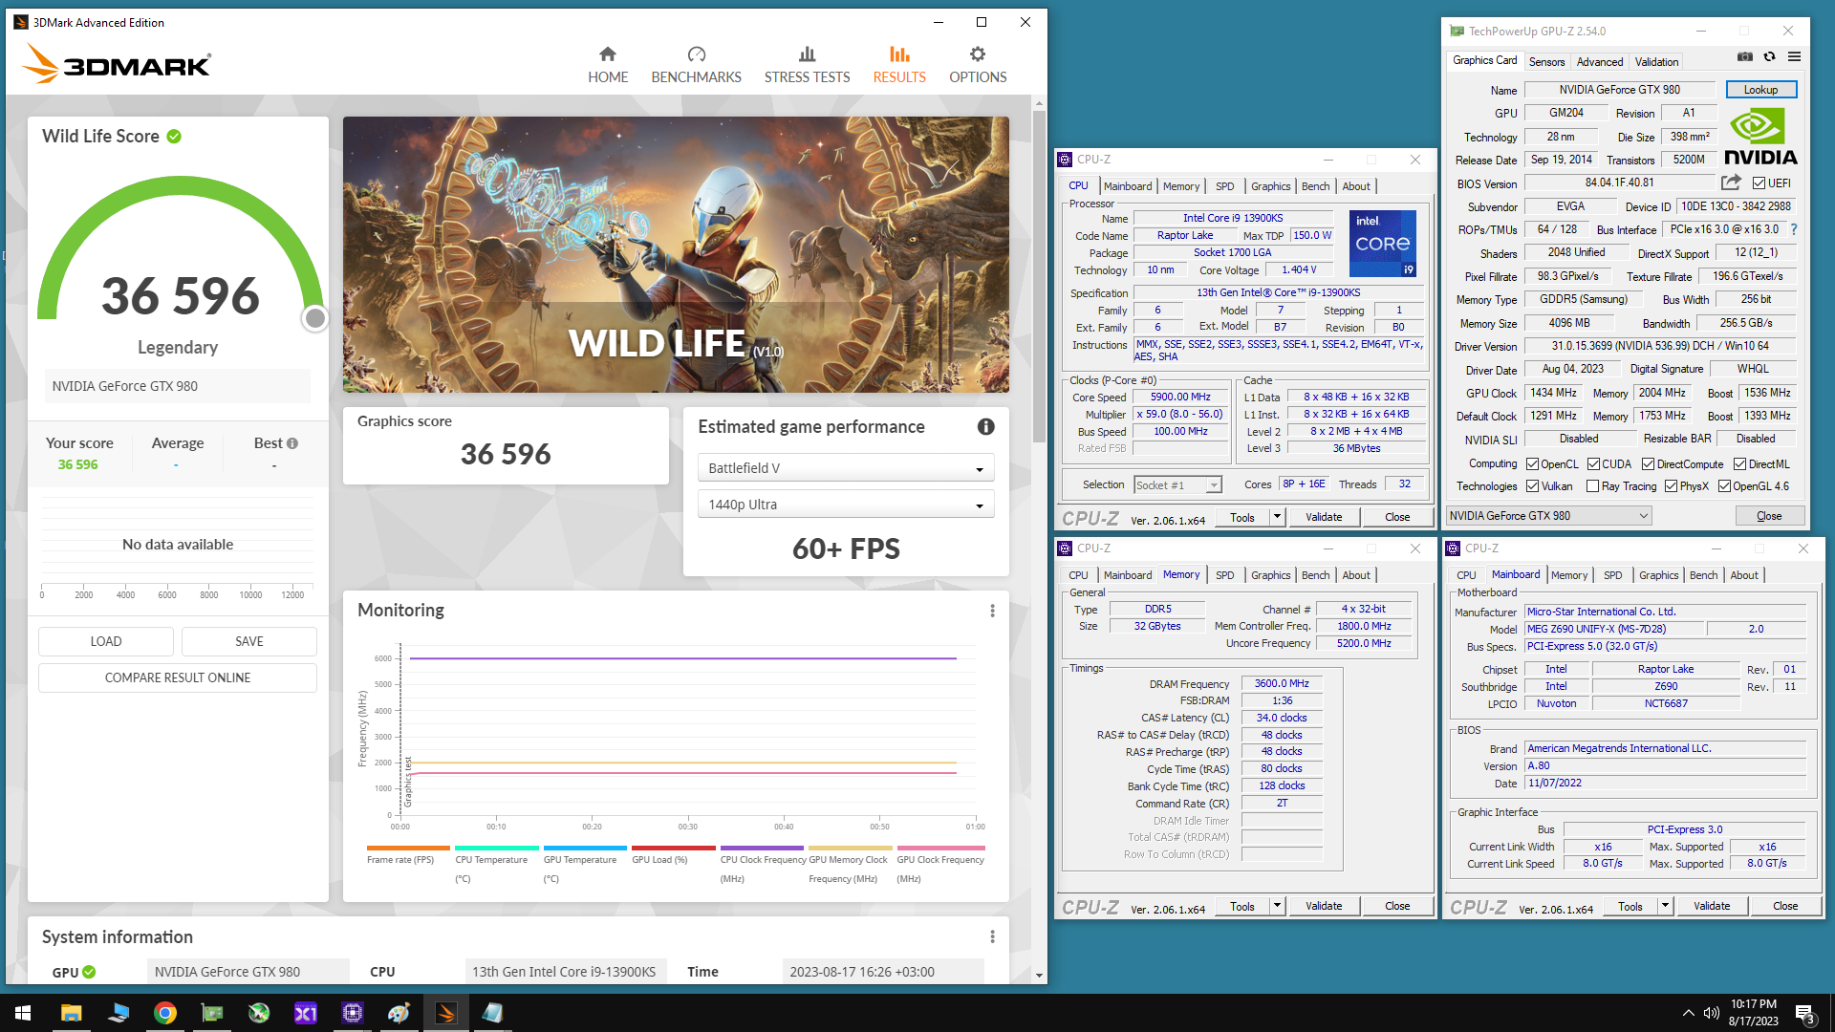Click the GPU Load red legend swatch

click(x=673, y=849)
